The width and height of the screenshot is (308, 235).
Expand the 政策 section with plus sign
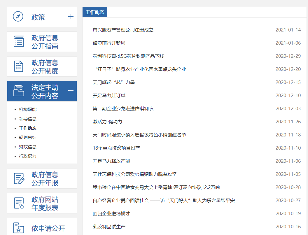(71, 16)
